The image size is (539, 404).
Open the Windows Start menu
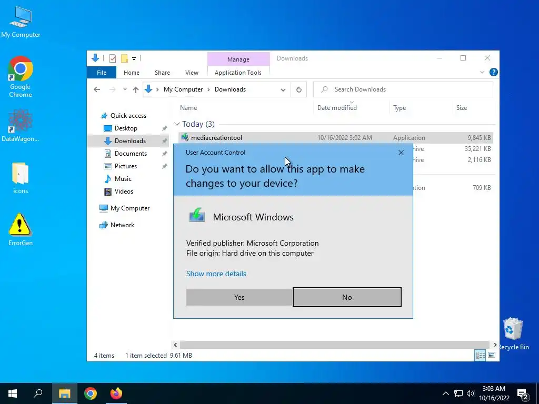(x=13, y=393)
